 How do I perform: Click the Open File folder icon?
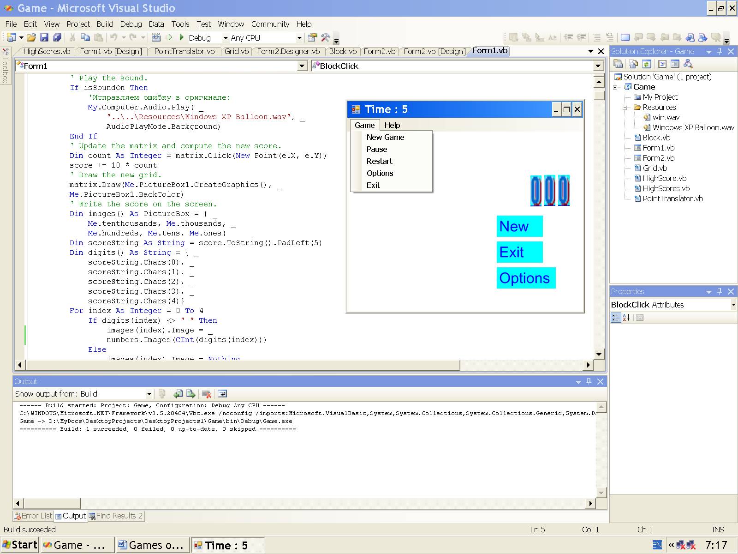(31, 38)
